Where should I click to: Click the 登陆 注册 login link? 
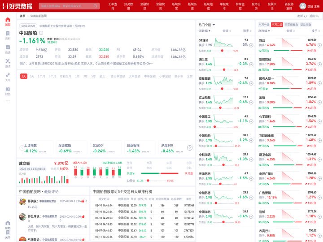[x=313, y=6]
